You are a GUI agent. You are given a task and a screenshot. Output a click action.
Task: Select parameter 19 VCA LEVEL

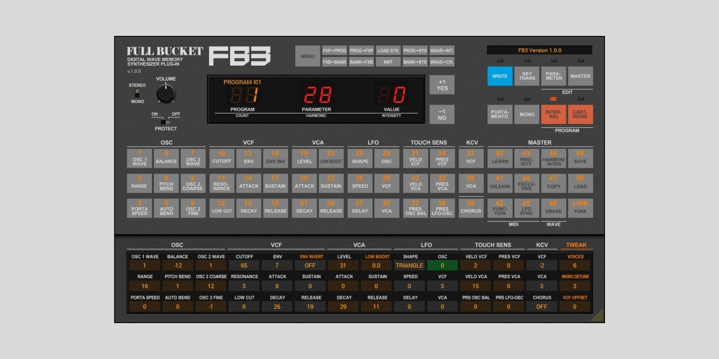pos(305,158)
